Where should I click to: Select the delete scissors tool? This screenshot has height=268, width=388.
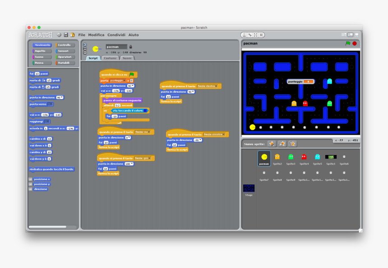click(x=250, y=35)
